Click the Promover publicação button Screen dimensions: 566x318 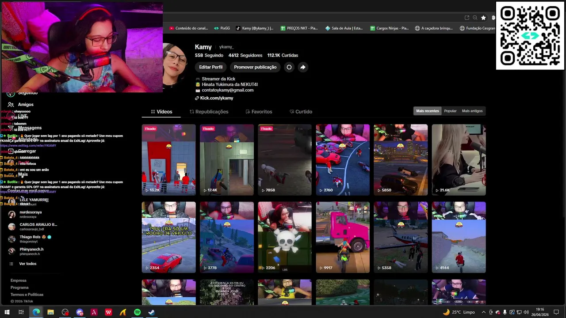pyautogui.click(x=255, y=67)
